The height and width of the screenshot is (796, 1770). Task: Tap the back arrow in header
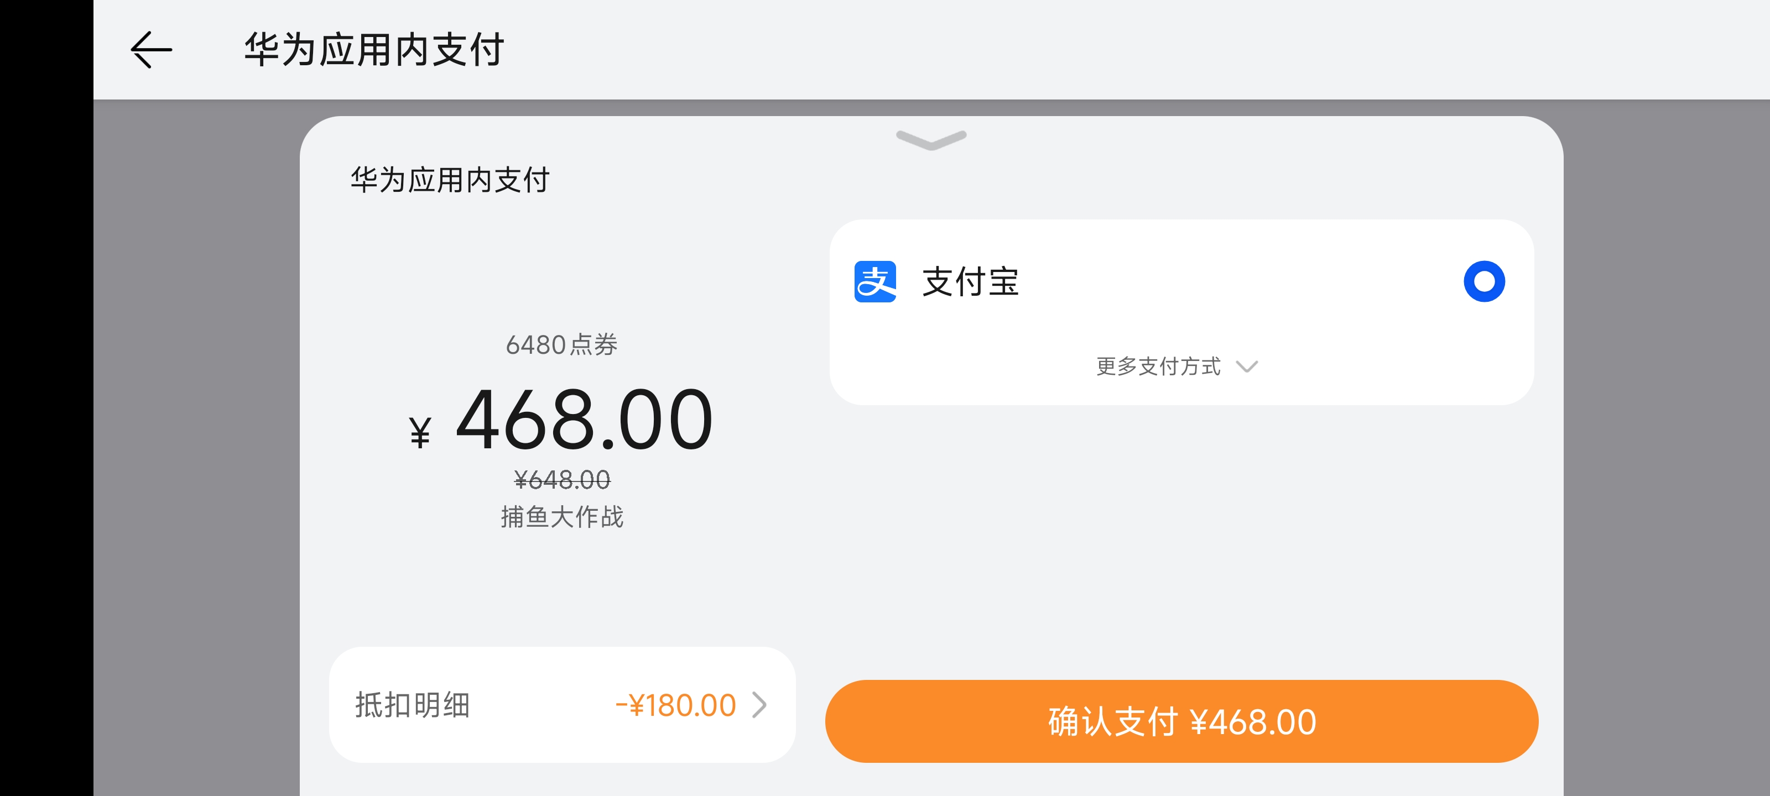pos(151,49)
